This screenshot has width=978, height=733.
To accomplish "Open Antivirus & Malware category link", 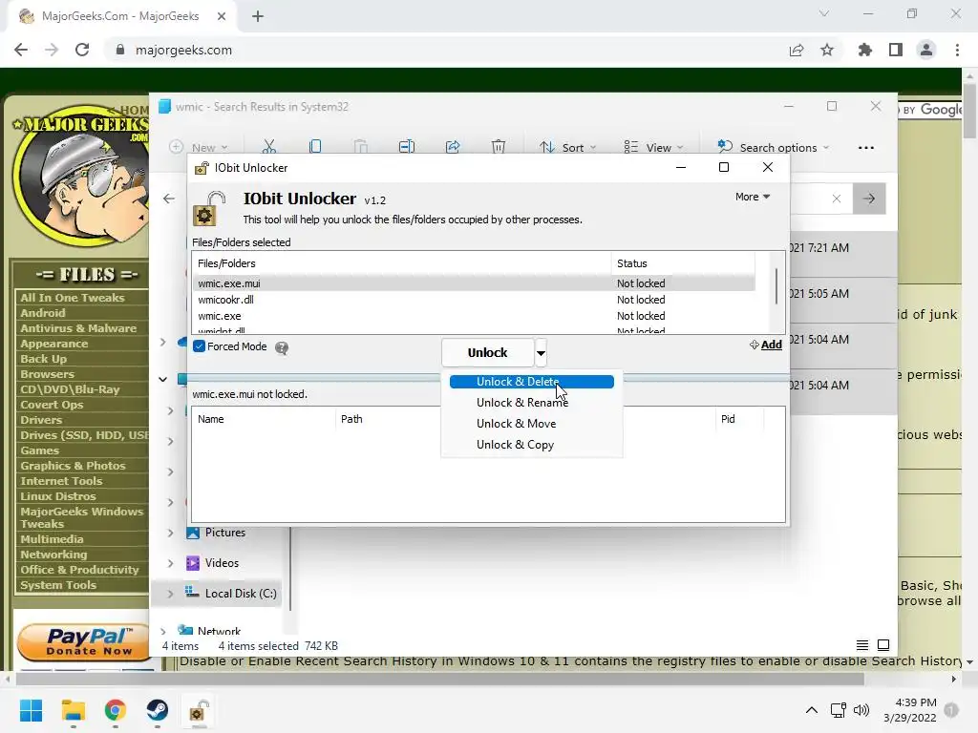I will [x=78, y=328].
